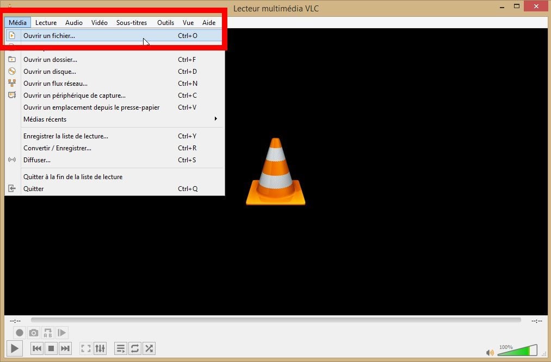This screenshot has width=551, height=362.
Task: Open the Sous-titres menu
Action: pos(132,22)
